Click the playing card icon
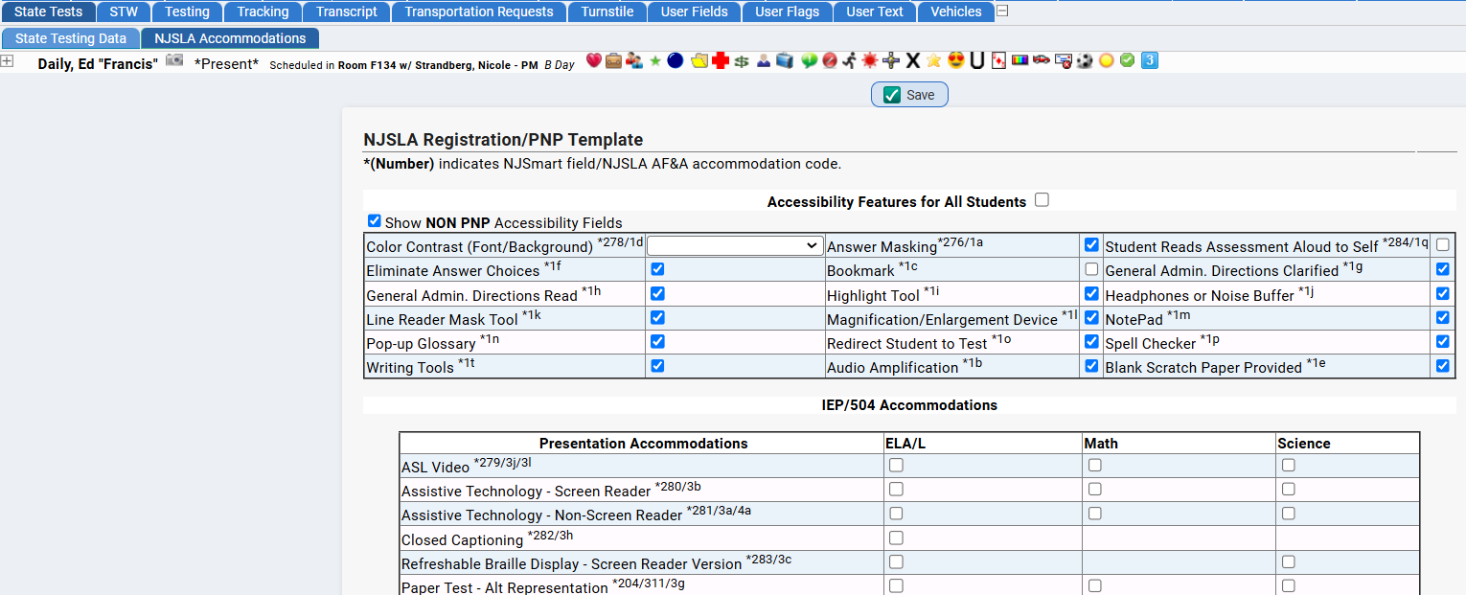1466x595 pixels. [998, 60]
